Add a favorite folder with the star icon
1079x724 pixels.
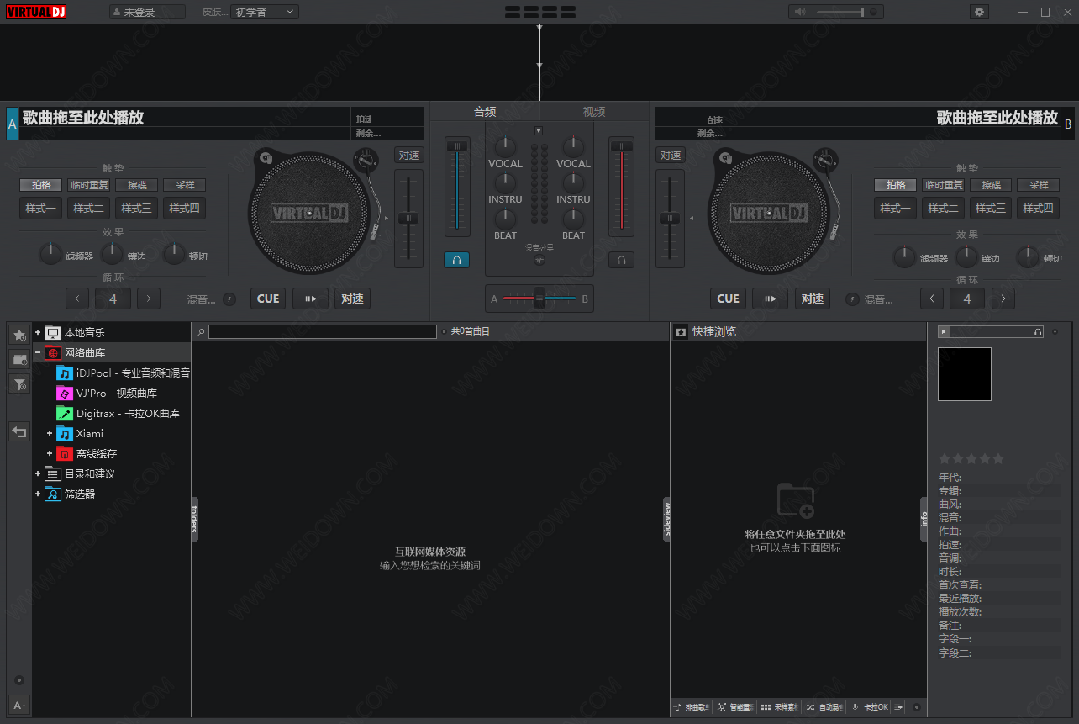click(19, 335)
